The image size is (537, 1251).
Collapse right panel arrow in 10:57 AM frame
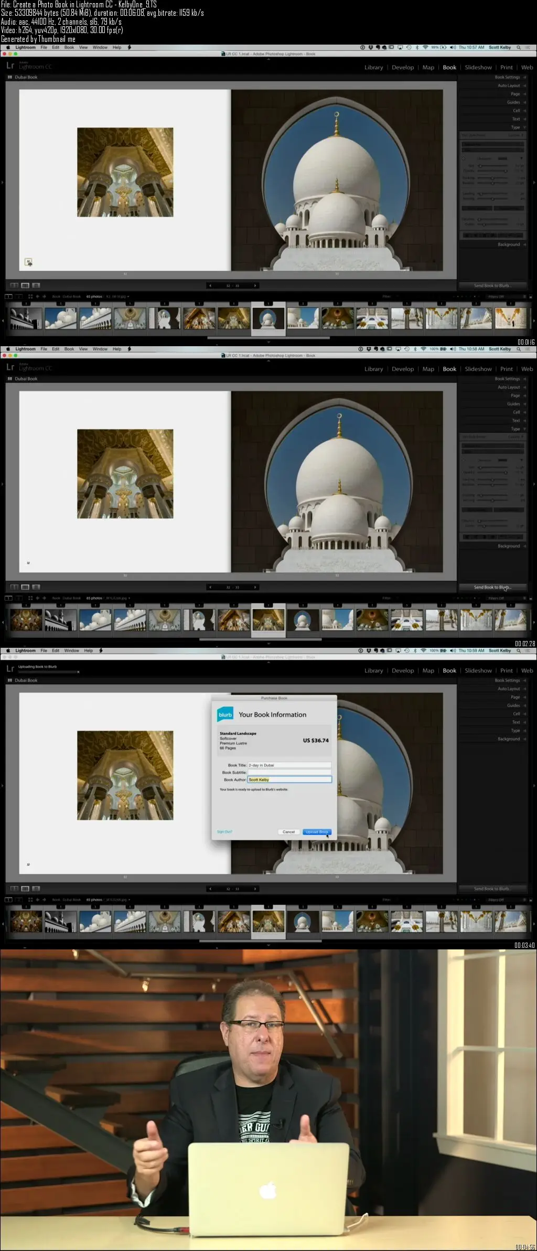click(x=534, y=183)
